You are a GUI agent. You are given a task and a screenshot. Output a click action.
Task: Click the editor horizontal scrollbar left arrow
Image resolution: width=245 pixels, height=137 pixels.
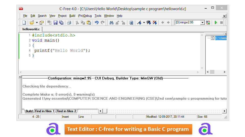click(21, 72)
